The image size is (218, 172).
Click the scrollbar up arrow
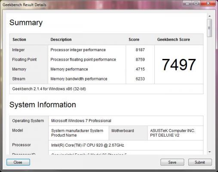(209, 16)
